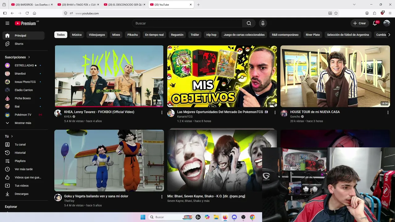Image resolution: width=395 pixels, height=222 pixels.
Task: Expand Mostrar más subscriptions
Action: (23, 123)
